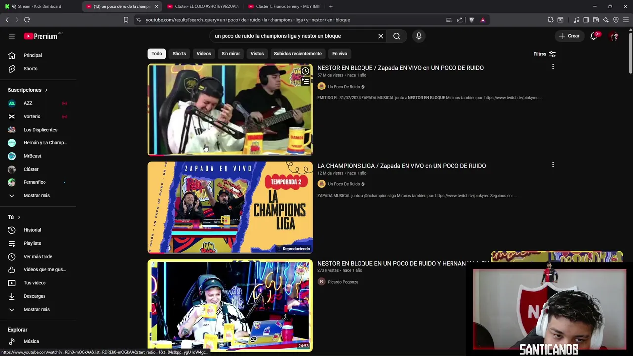Expand the Suscripciones section
633x356 pixels.
tap(28, 90)
